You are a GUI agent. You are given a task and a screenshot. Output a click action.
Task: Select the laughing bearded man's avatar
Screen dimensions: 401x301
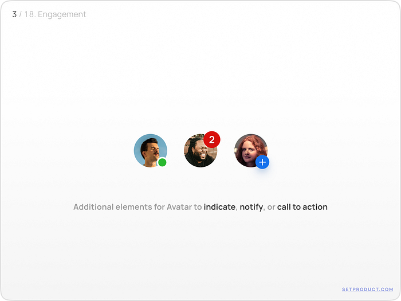point(200,150)
